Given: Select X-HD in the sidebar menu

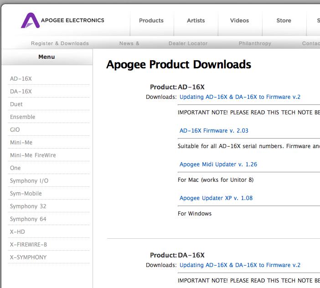Looking at the screenshot, I should click(x=17, y=231).
